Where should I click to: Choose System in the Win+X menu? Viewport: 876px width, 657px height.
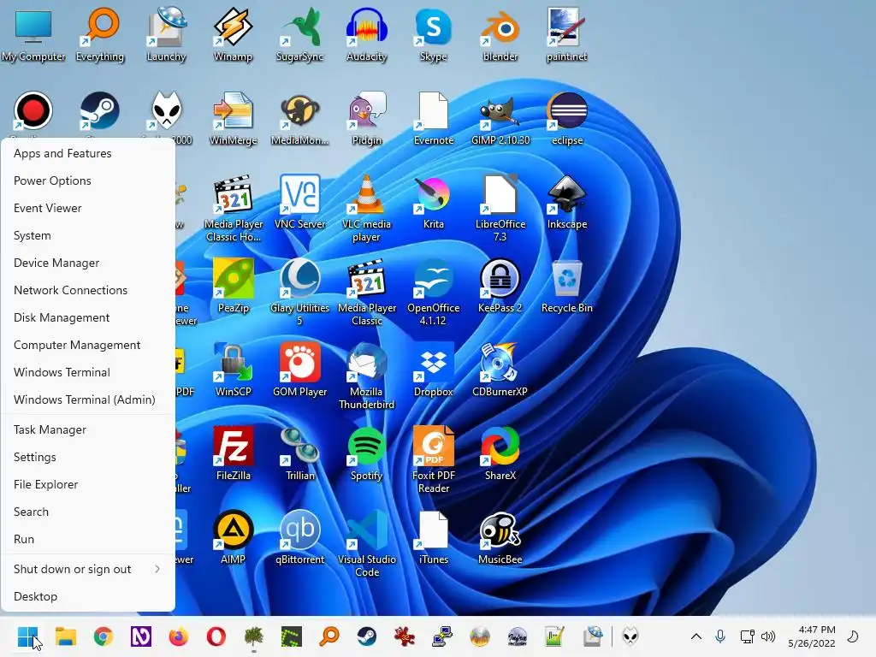pyautogui.click(x=88, y=236)
